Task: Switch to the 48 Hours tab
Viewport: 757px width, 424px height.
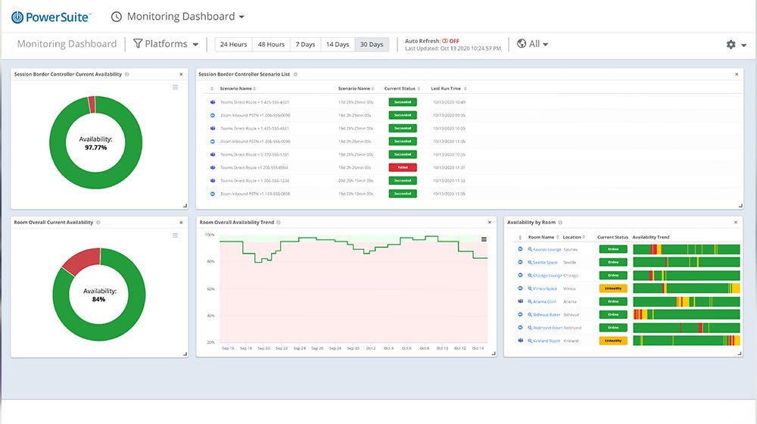Action: point(271,45)
